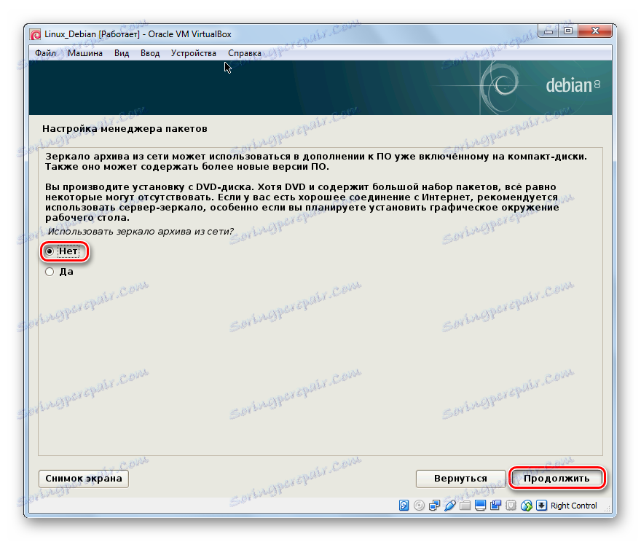Click the optical disc status icon

point(419,506)
